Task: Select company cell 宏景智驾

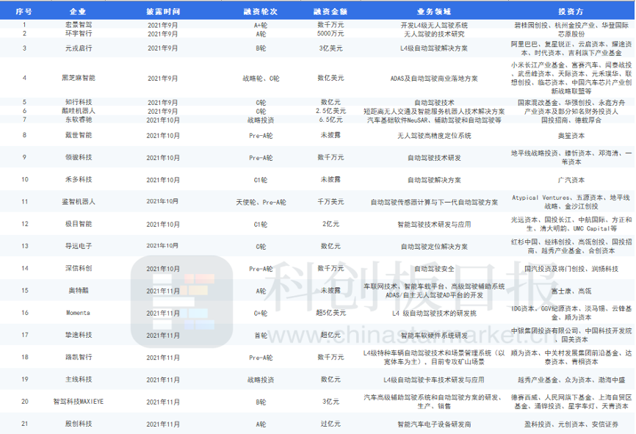Action: tap(79, 25)
